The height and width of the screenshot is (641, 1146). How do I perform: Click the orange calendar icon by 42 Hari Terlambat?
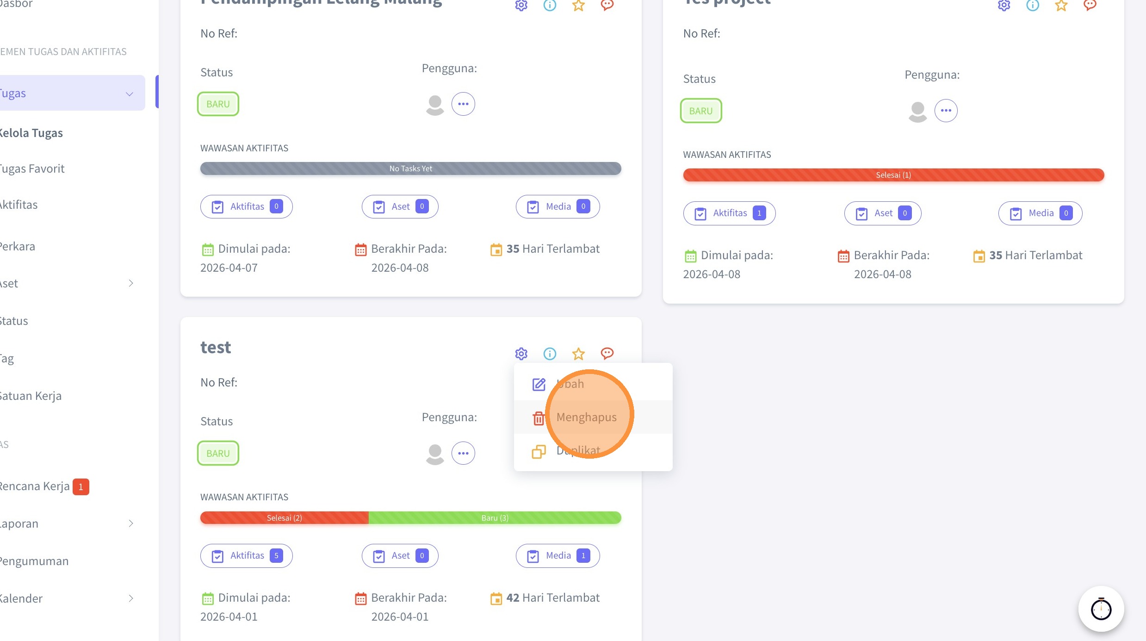click(x=496, y=598)
